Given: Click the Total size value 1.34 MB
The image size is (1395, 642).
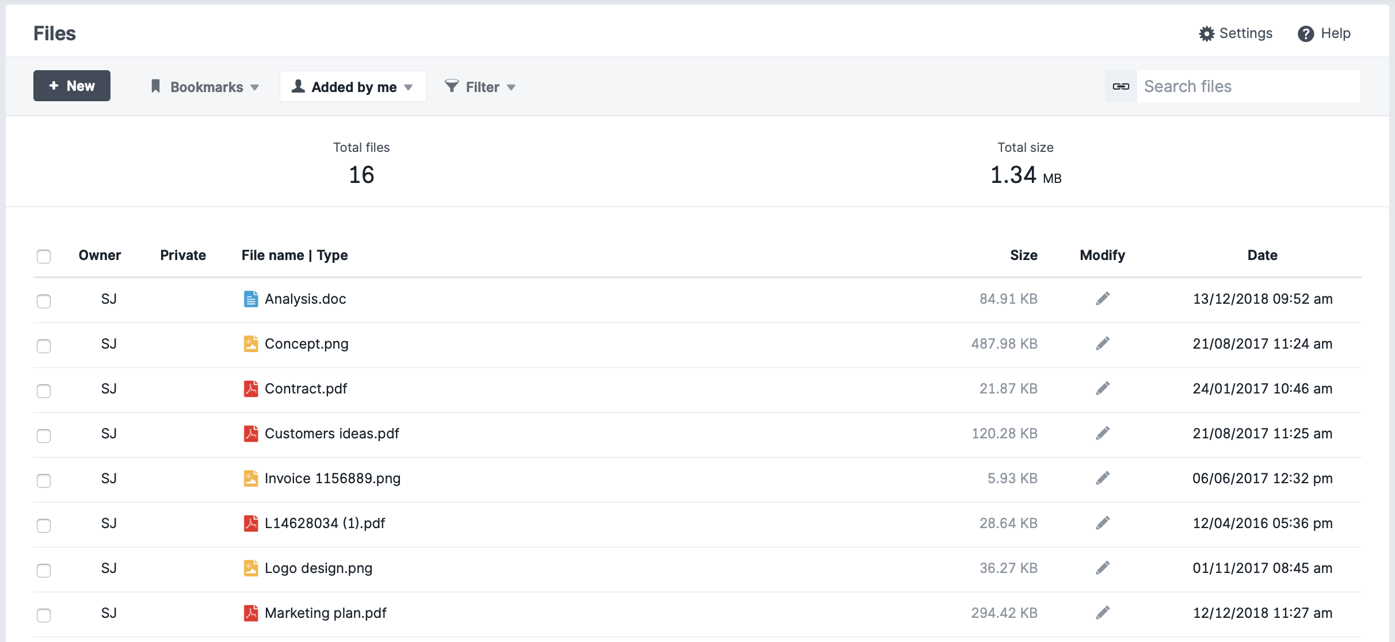Looking at the screenshot, I should click(x=1026, y=175).
